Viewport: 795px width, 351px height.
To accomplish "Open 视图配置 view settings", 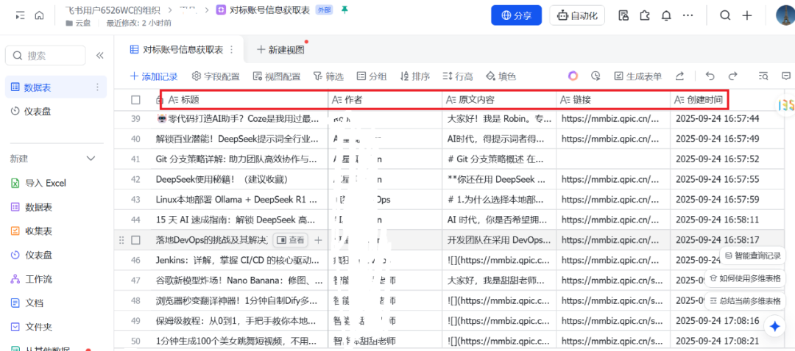I will [277, 76].
